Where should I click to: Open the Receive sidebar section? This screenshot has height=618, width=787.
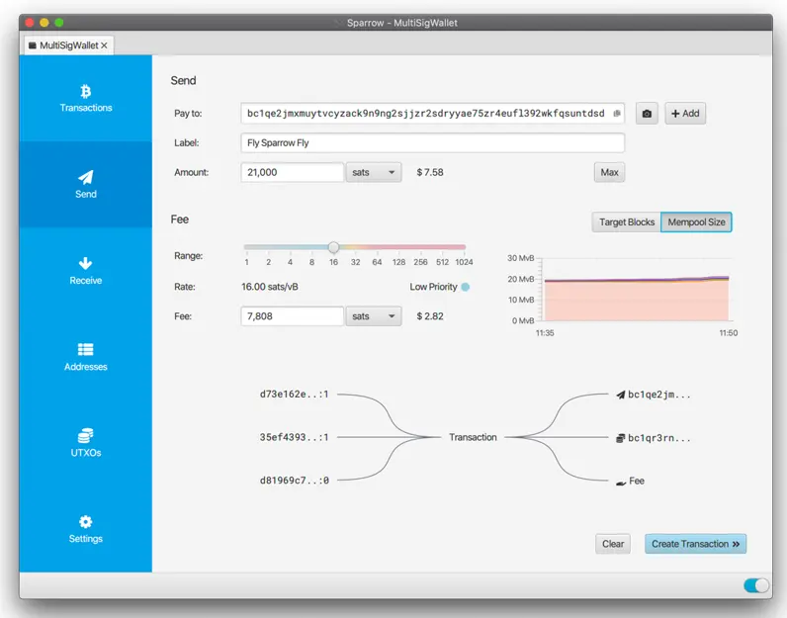[x=85, y=271]
